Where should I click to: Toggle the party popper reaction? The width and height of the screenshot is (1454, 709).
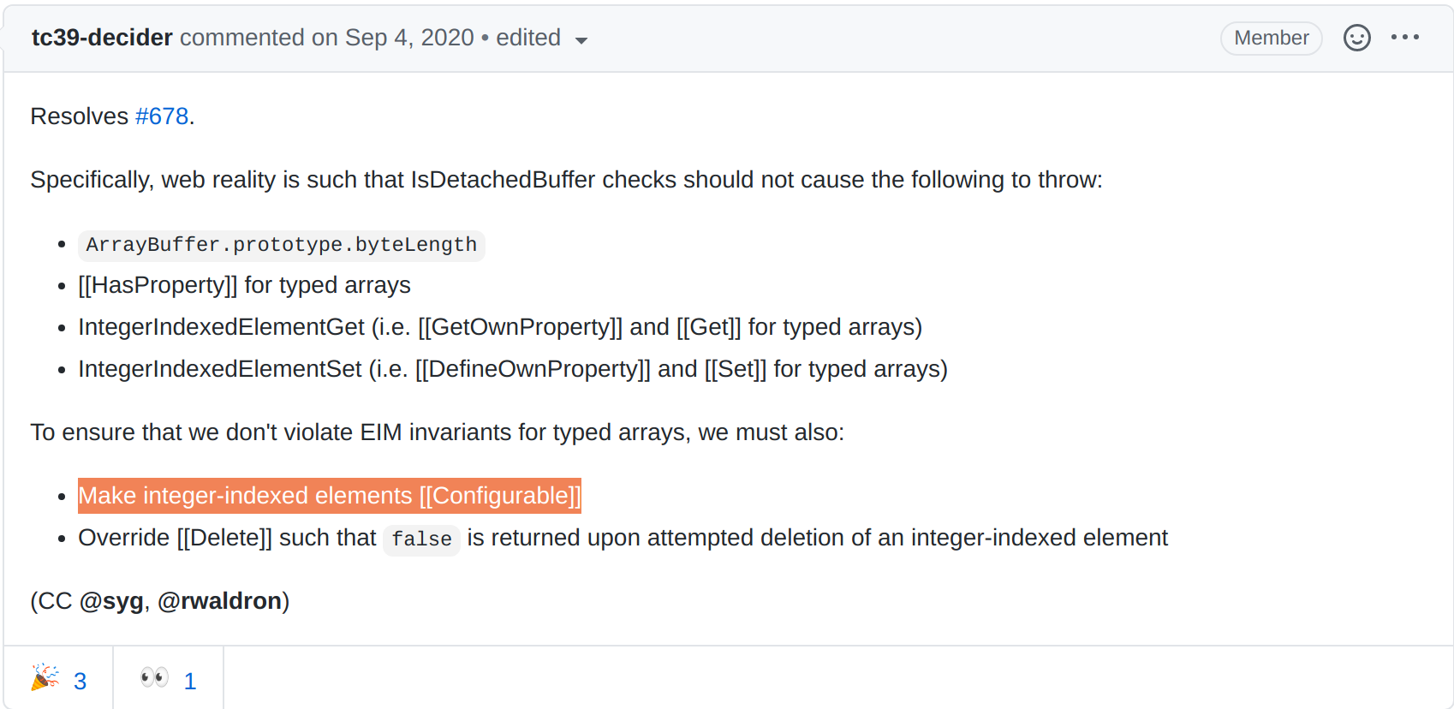pyautogui.click(x=58, y=680)
